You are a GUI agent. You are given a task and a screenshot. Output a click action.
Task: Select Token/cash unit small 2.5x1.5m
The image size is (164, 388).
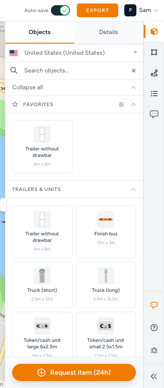pos(106,334)
